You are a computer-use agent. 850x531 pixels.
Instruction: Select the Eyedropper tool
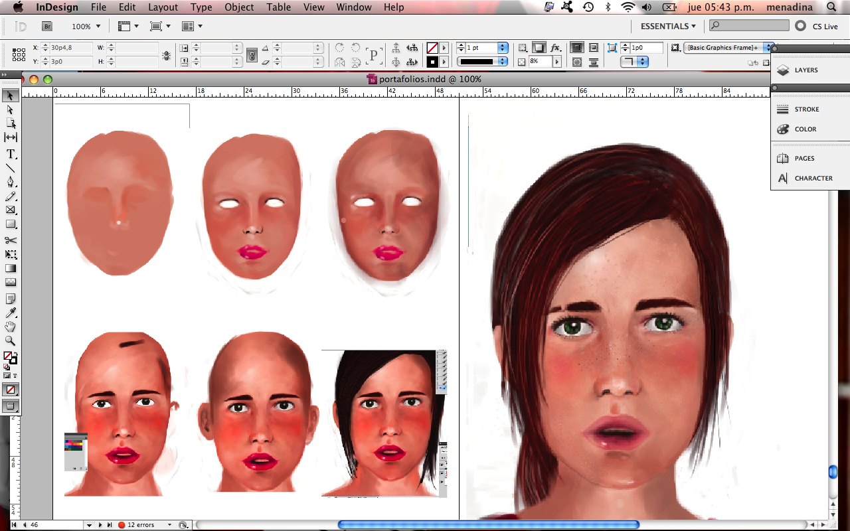[x=10, y=313]
